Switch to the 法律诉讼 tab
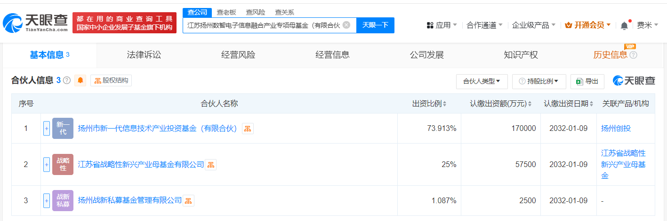Screen dimensions: 667x221 (144, 55)
